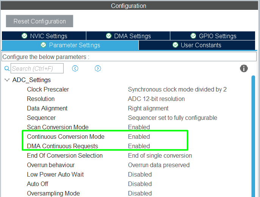Open the DMA Continuous Requests value dropdown
260x197 pixels.
[x=139, y=146]
